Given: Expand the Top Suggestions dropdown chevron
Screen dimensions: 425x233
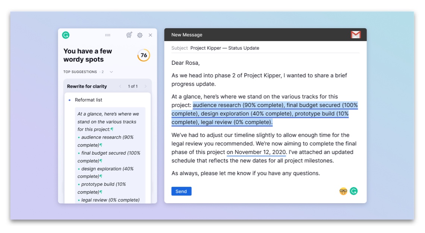Looking at the screenshot, I should click(x=111, y=72).
